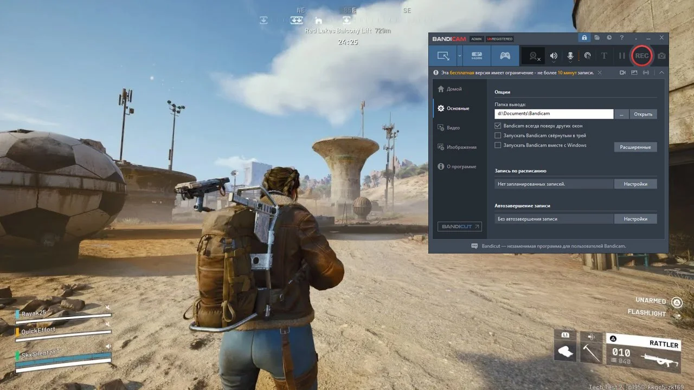Click the ADMIN badge in title bar

(476, 39)
